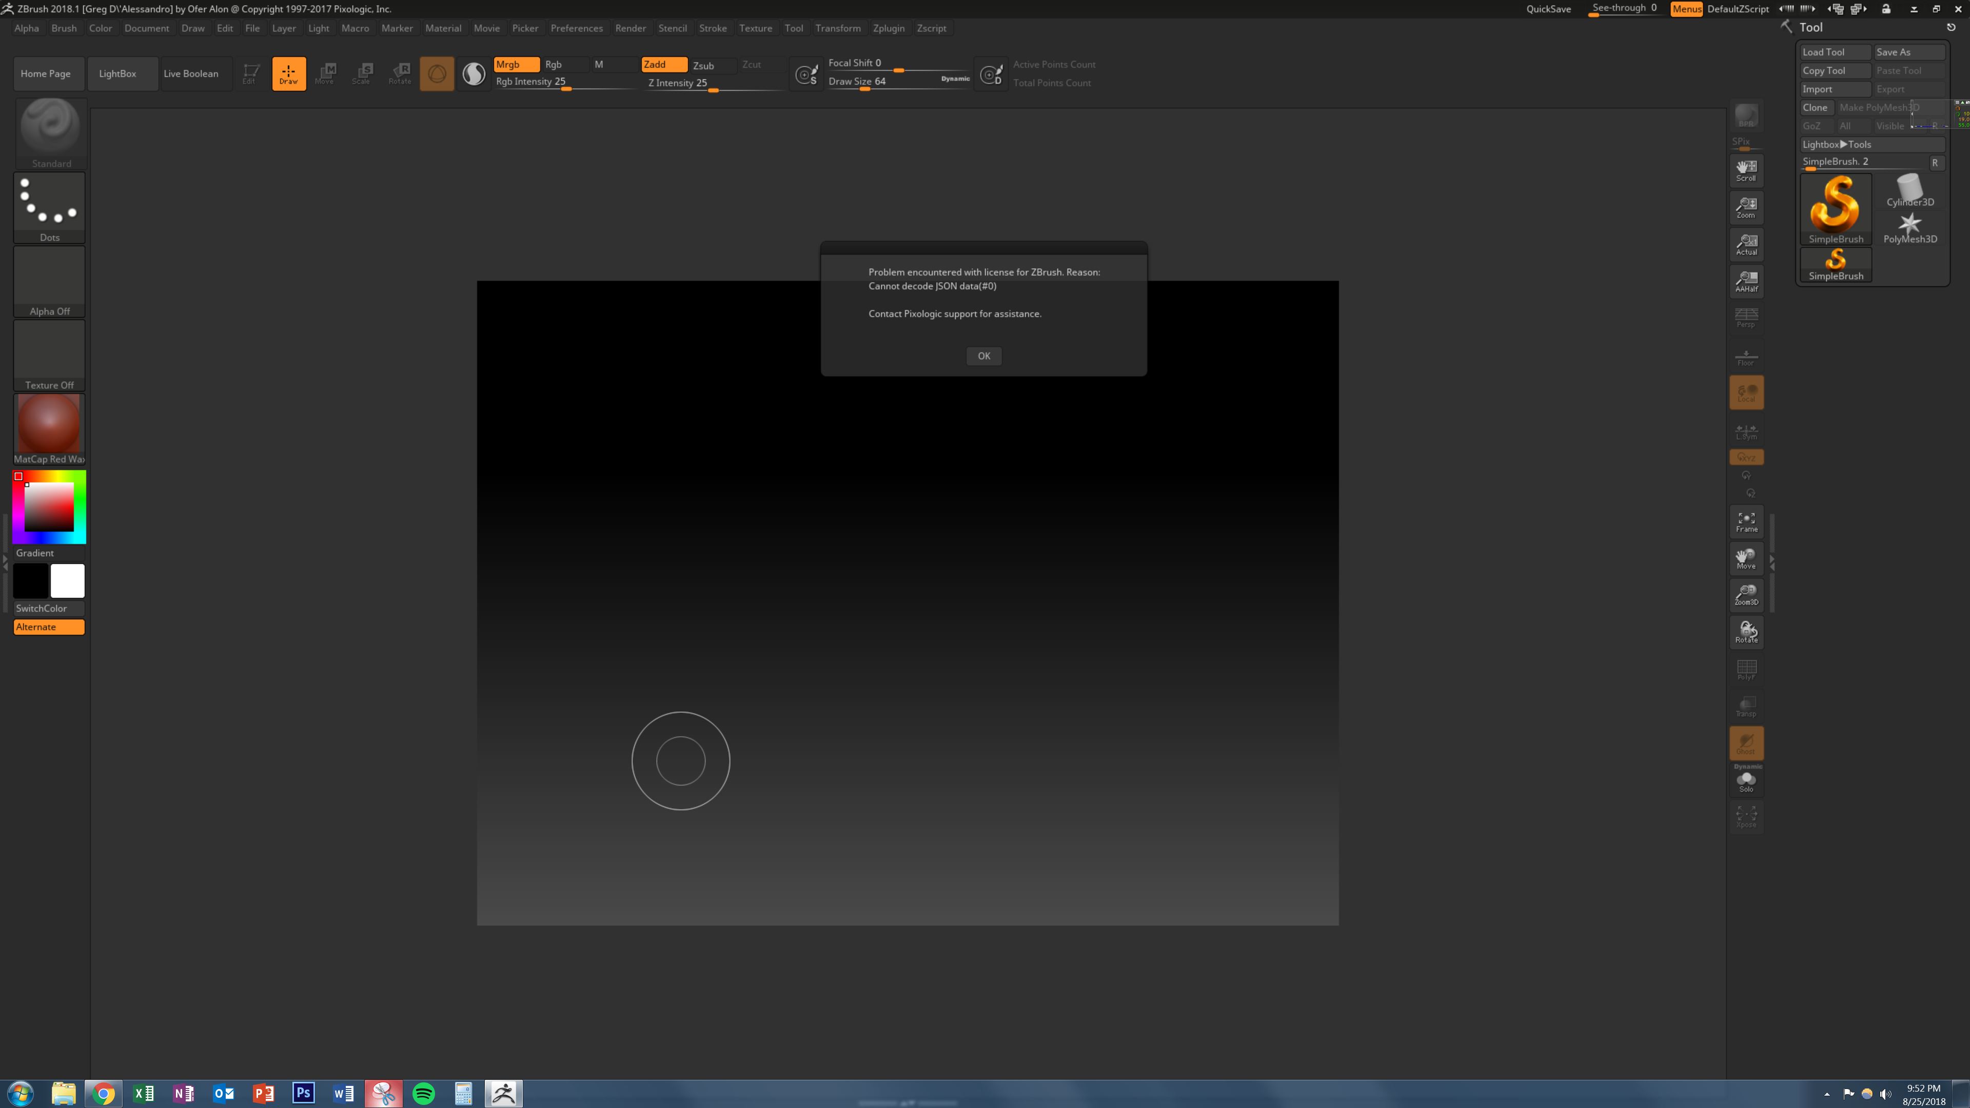The image size is (1970, 1108).
Task: Open the Preferences menu
Action: (x=576, y=28)
